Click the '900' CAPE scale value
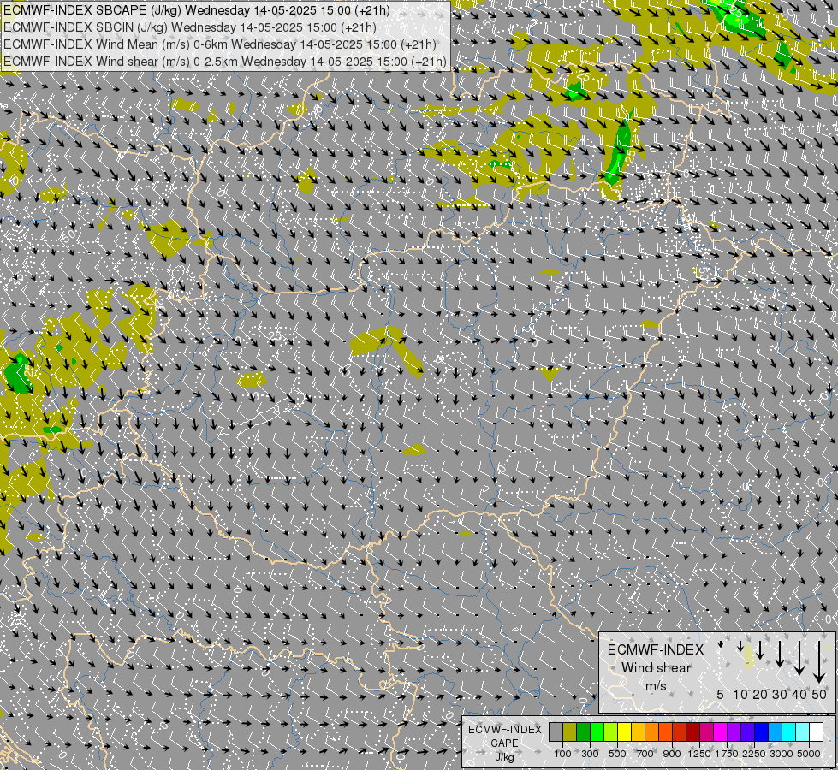The height and width of the screenshot is (770, 838). [x=672, y=754]
